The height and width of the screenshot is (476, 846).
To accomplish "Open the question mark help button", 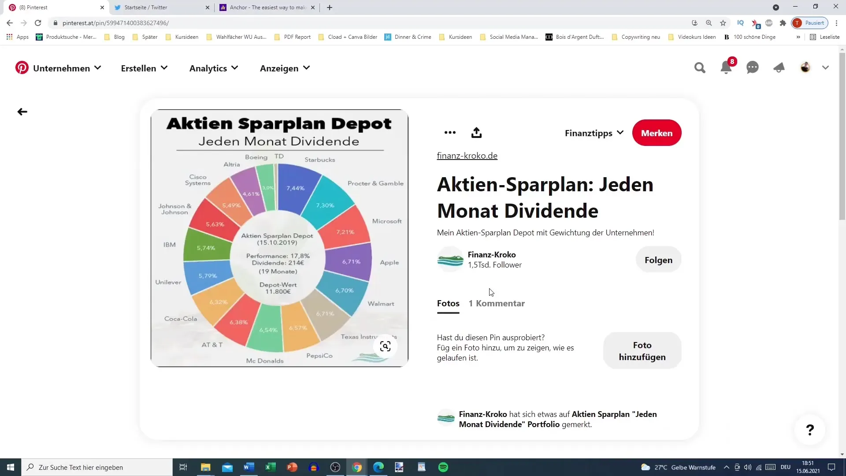I will coord(810,430).
